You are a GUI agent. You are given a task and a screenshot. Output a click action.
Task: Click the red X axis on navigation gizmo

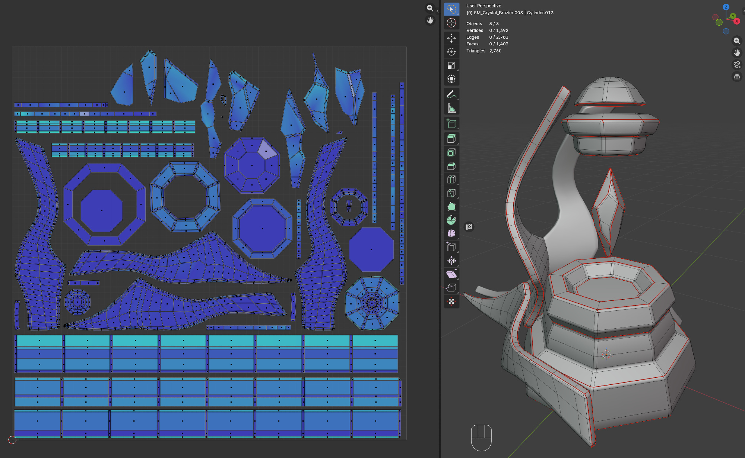point(736,21)
